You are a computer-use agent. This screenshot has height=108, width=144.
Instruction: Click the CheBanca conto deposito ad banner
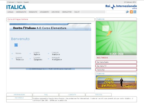tap(116, 82)
